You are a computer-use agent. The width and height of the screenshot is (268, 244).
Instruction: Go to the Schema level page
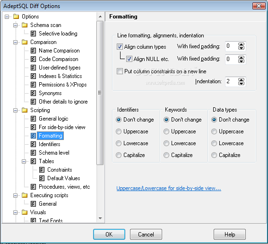coord(54,153)
